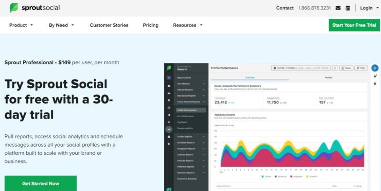
Task: Click the teal Twitter legend swatch
Action: (263, 177)
